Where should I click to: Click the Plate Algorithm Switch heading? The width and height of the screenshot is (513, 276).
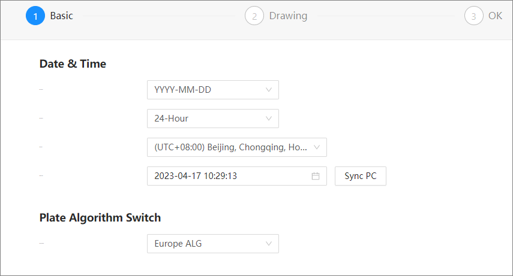click(x=100, y=217)
